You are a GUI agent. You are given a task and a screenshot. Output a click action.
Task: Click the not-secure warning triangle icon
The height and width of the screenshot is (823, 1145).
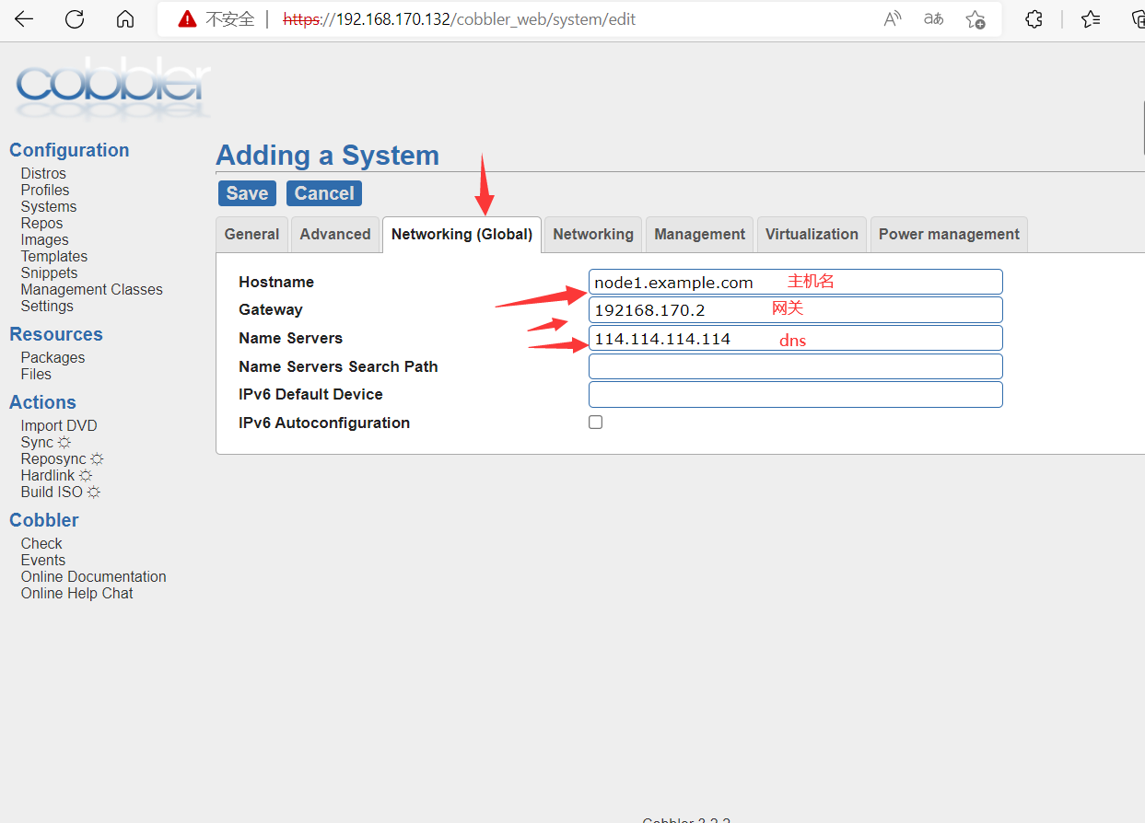click(x=187, y=19)
